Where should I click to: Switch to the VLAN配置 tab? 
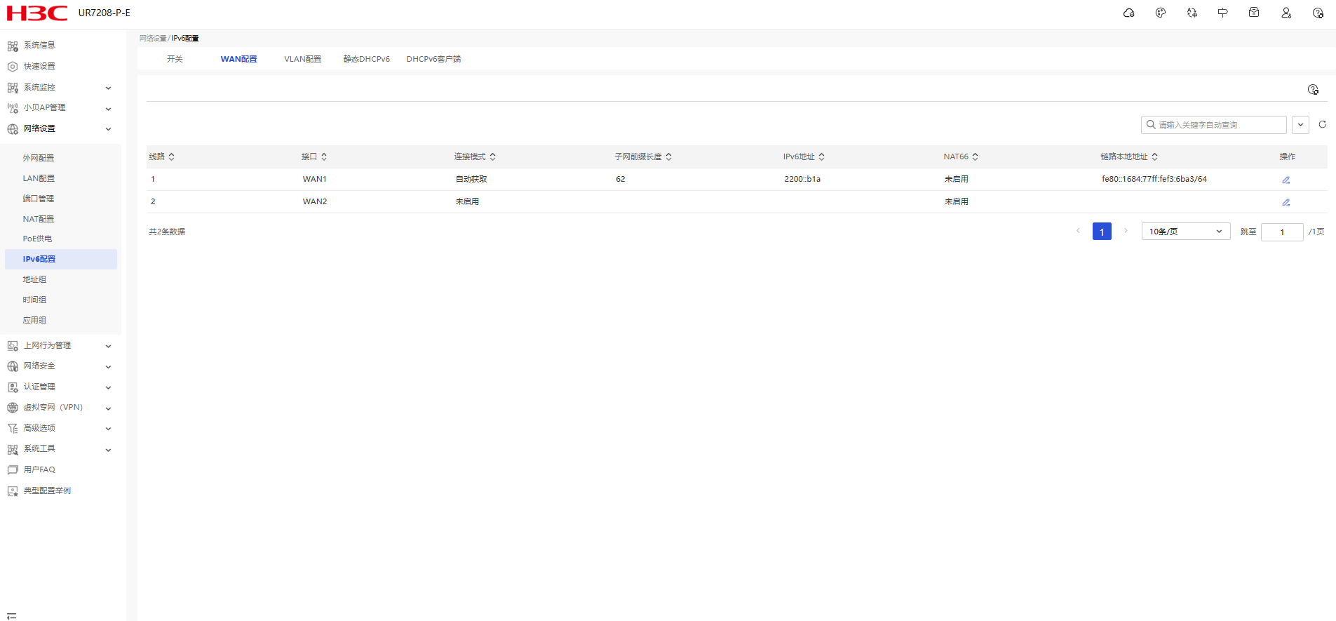tap(302, 59)
